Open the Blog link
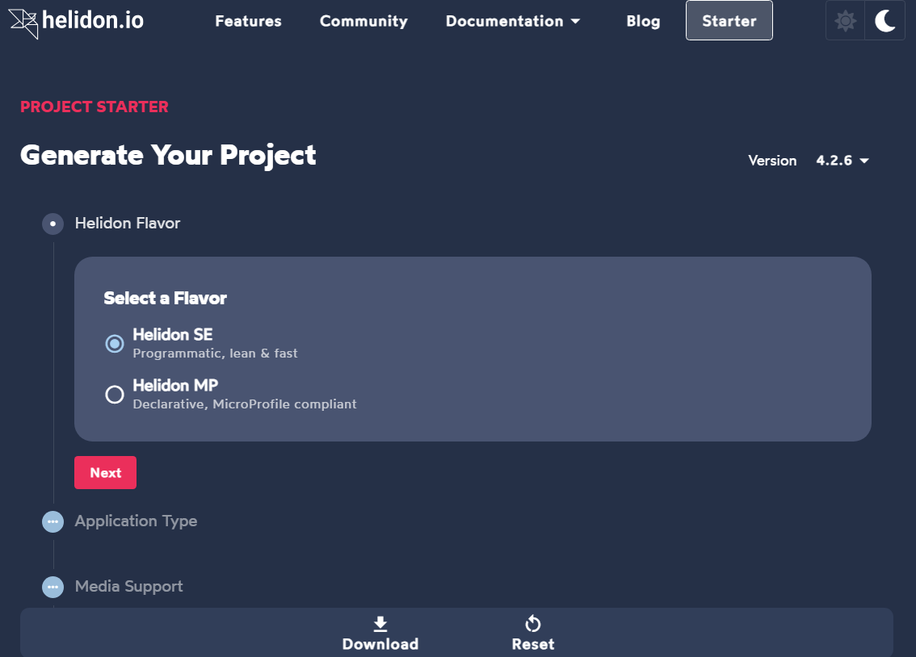Image resolution: width=916 pixels, height=657 pixels. [643, 21]
